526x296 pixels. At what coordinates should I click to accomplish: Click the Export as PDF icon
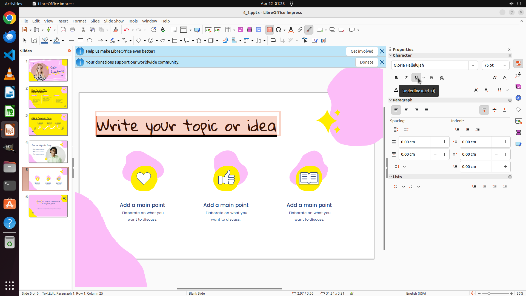click(x=63, y=30)
